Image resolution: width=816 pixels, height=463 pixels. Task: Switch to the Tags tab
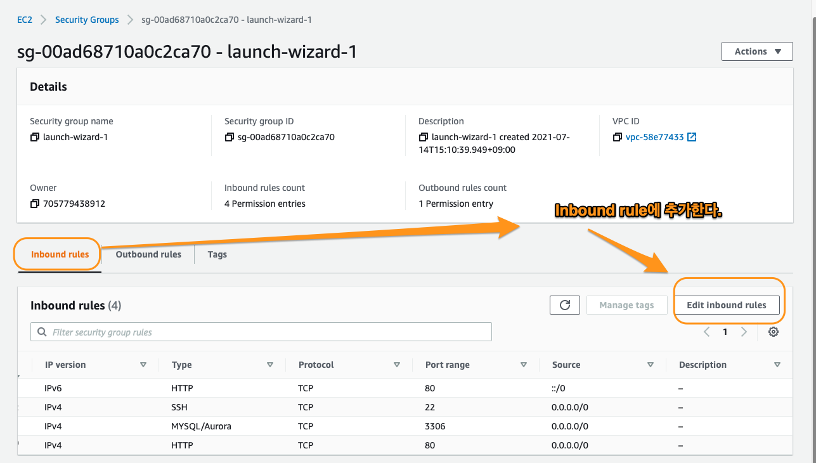click(x=217, y=254)
